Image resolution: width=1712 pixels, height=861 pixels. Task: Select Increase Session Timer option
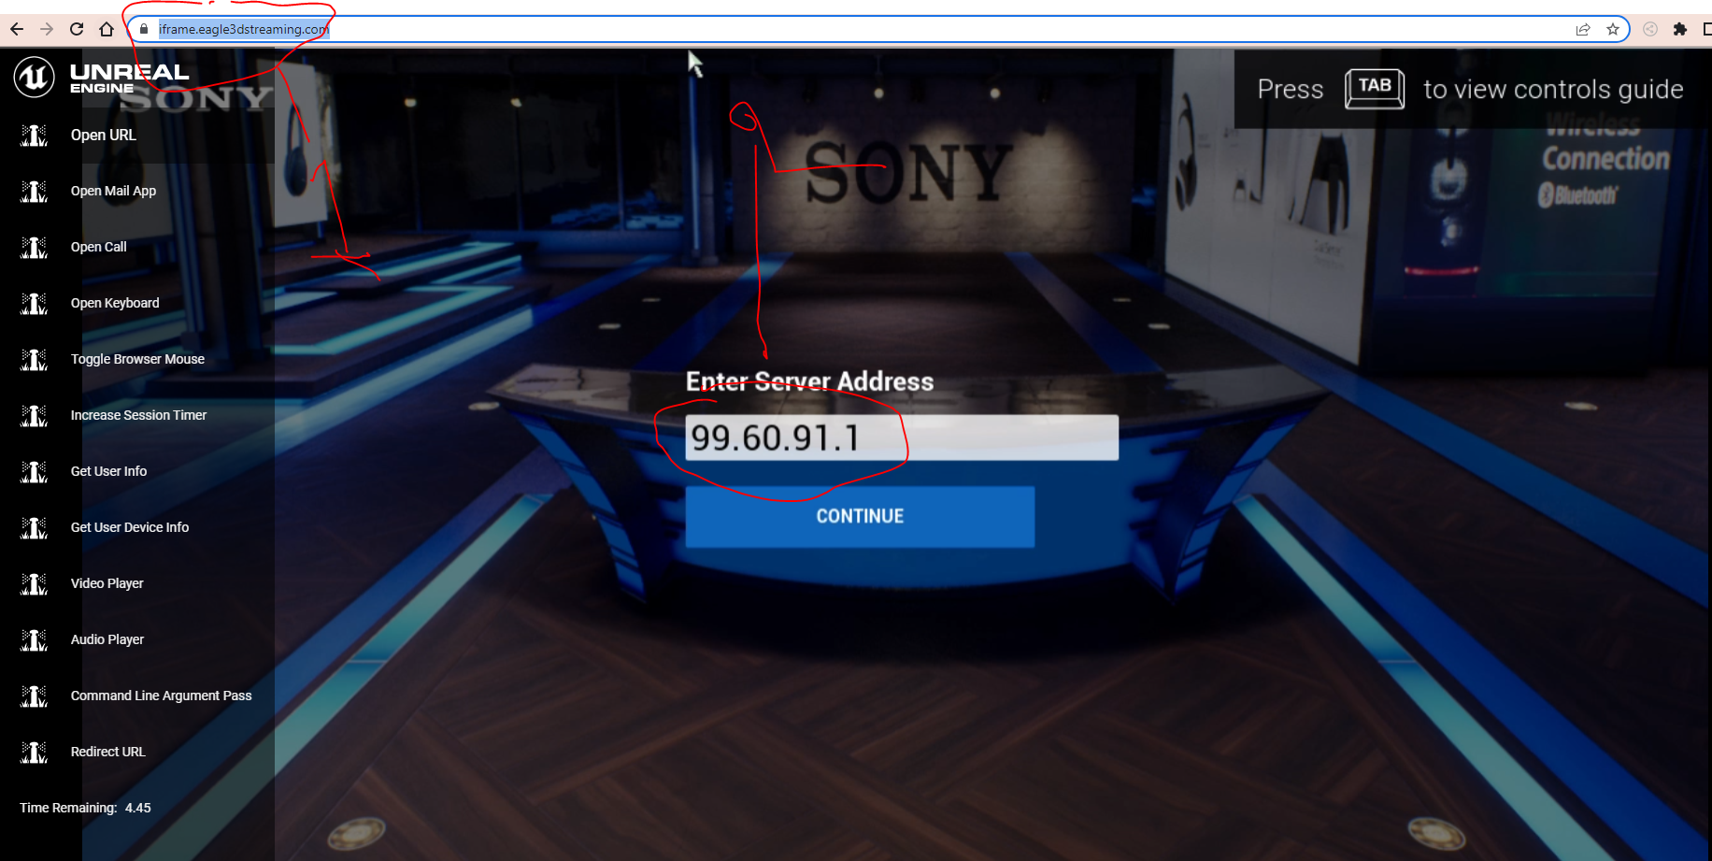tap(139, 415)
